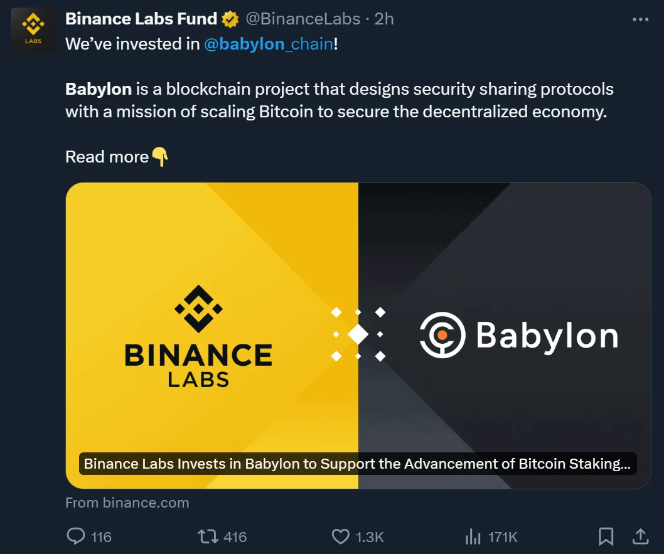Open the Binance Labs Fund profile name
Viewport: 664px width, 554px height.
point(141,19)
